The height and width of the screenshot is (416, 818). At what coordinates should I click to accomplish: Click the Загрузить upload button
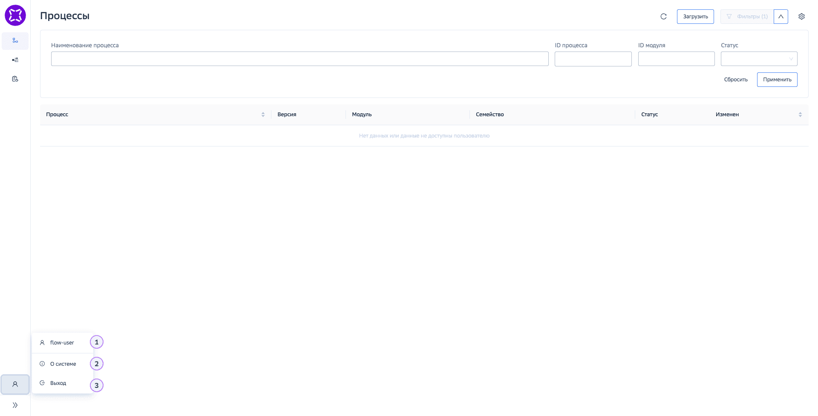695,16
